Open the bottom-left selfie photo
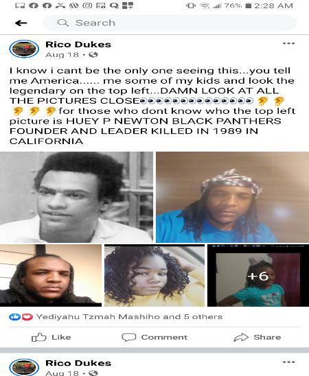 (51, 275)
